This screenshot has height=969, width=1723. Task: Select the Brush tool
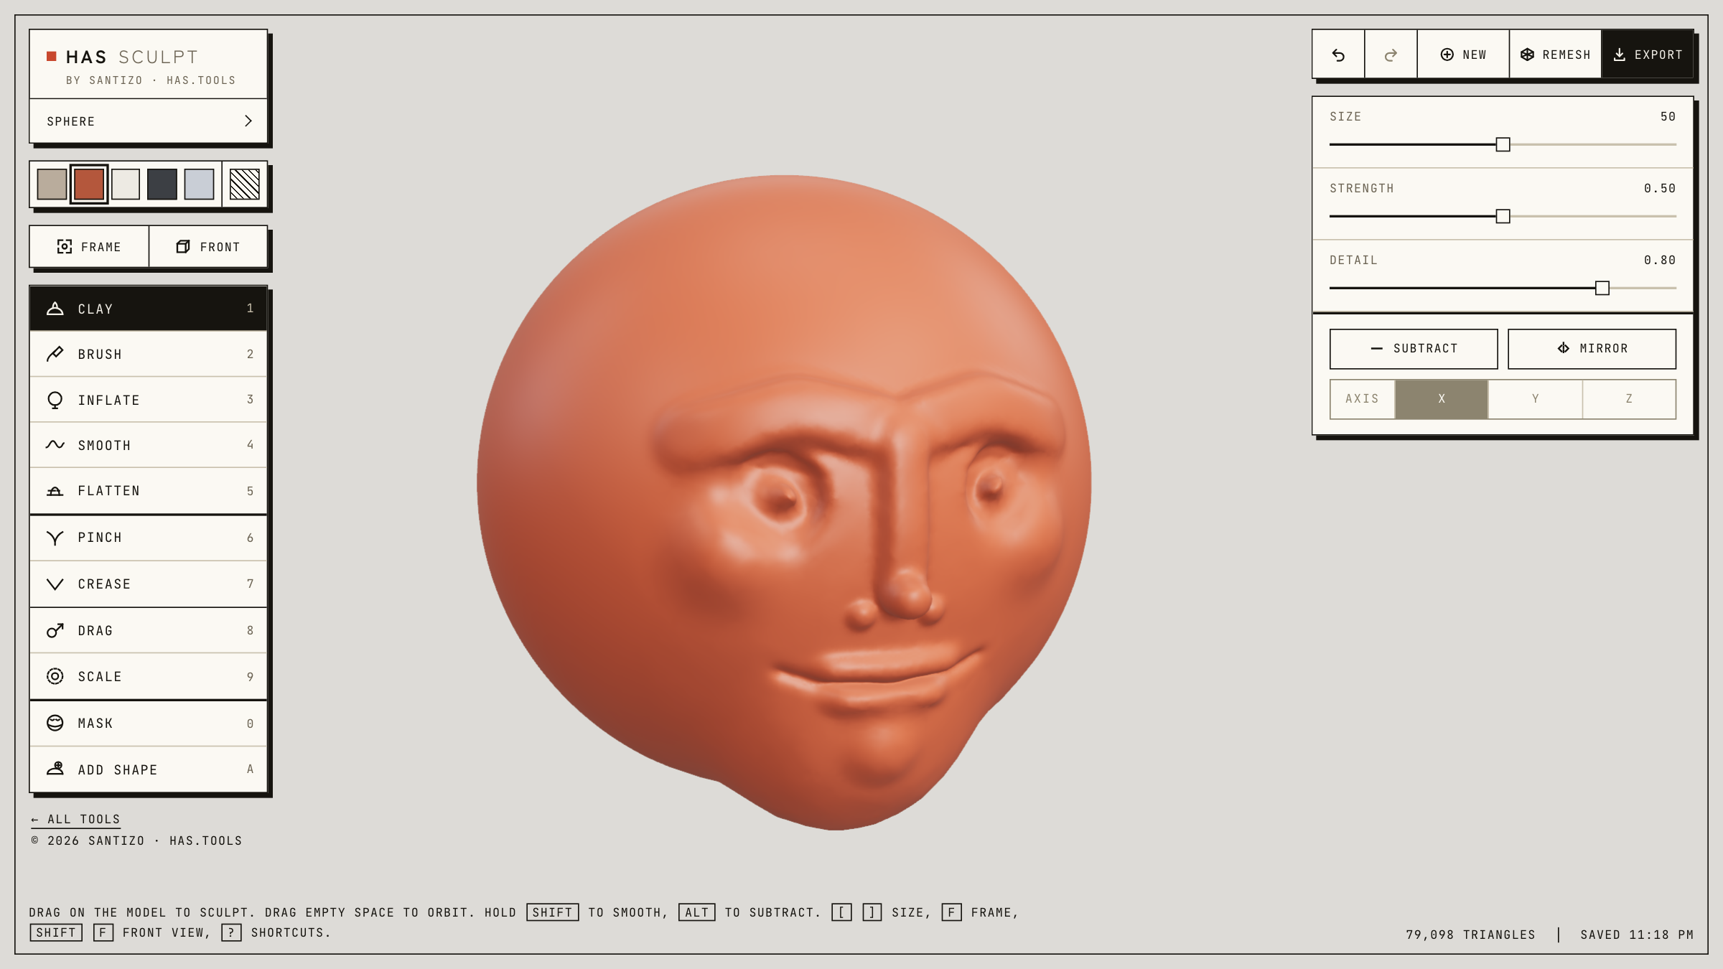(148, 354)
